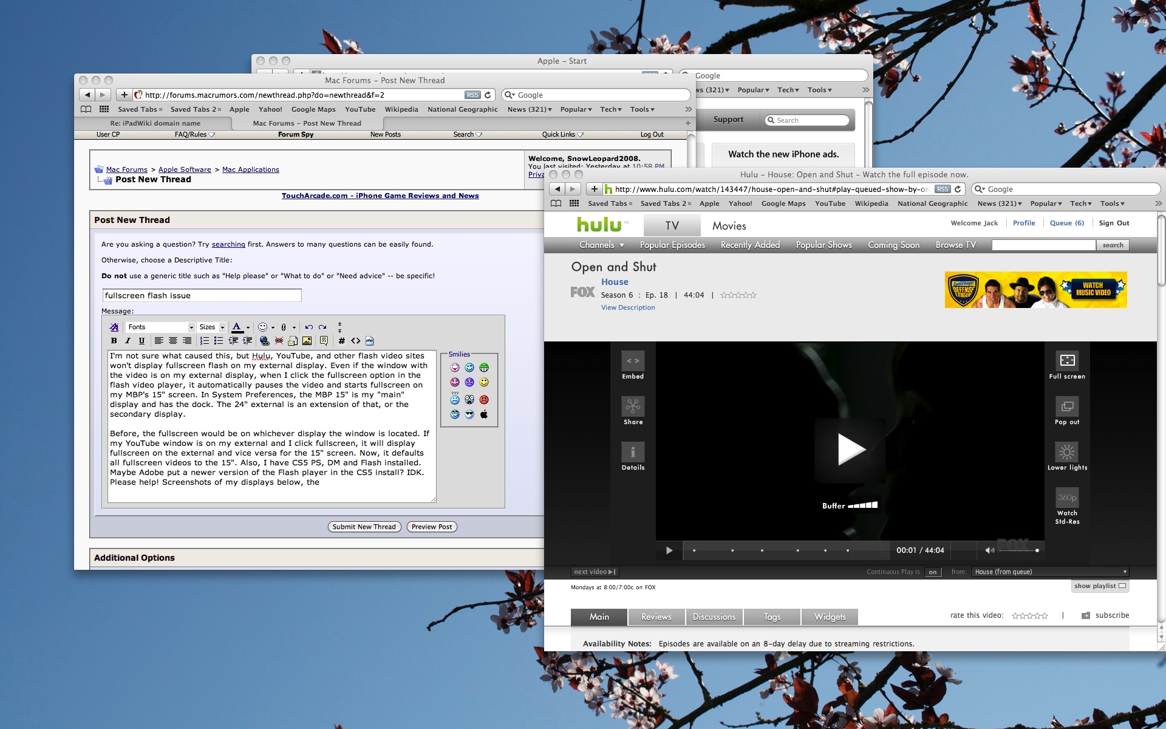Open the Hulu Movies tab

point(729,225)
